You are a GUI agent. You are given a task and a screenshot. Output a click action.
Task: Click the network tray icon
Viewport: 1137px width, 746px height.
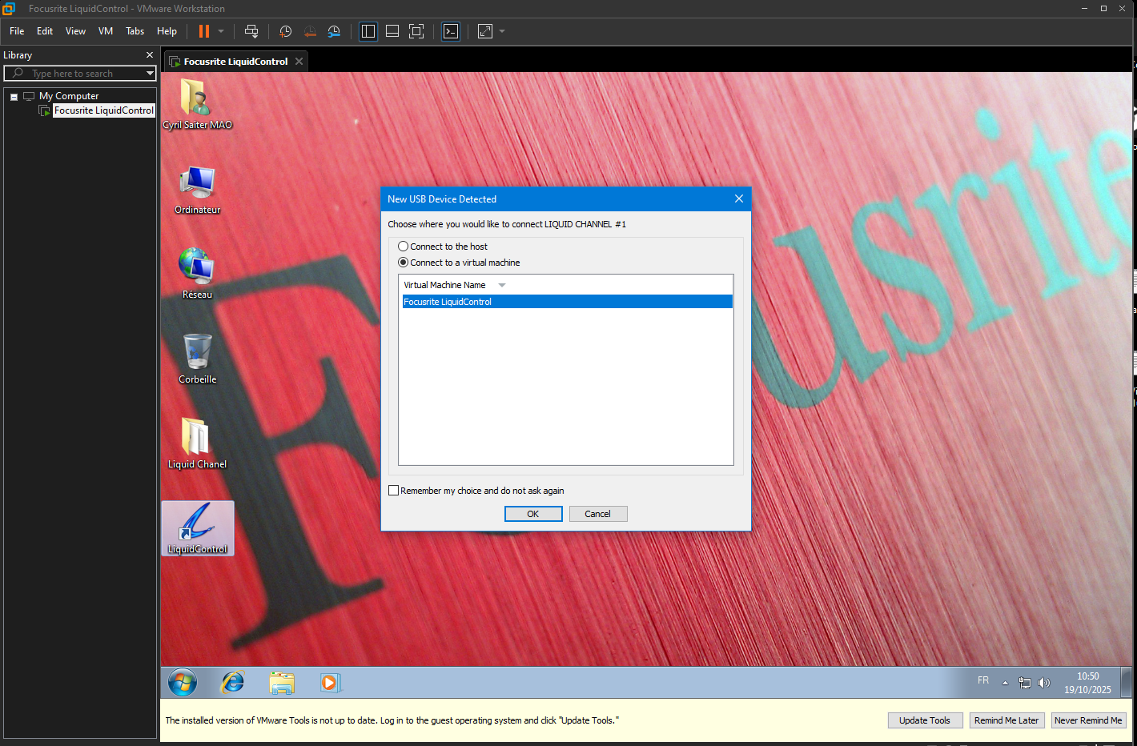pyautogui.click(x=1025, y=683)
